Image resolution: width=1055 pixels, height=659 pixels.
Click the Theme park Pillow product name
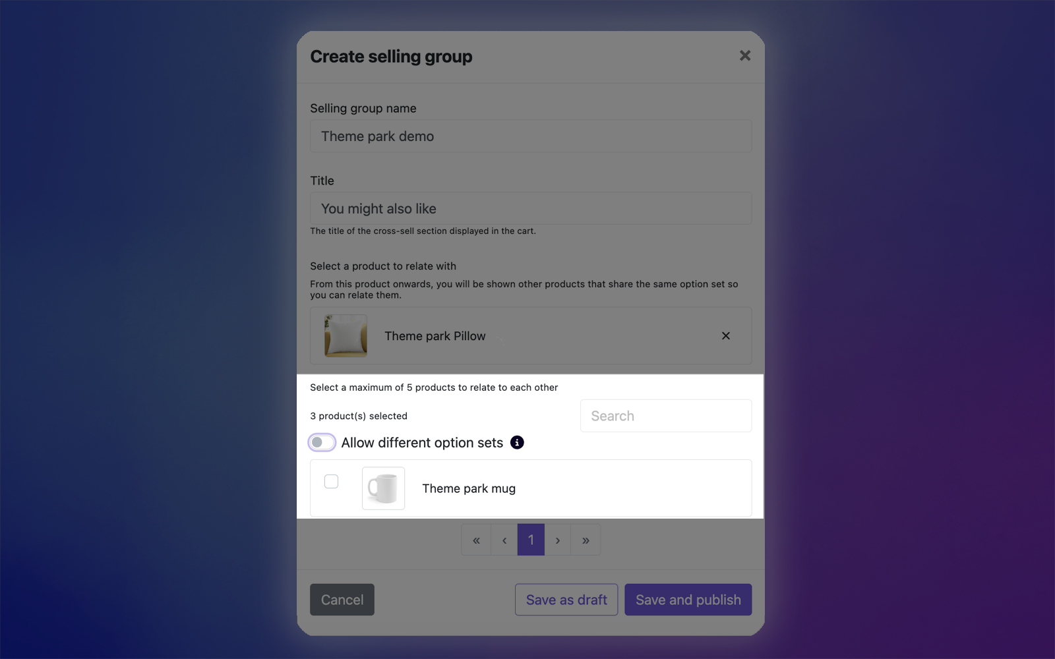point(435,336)
